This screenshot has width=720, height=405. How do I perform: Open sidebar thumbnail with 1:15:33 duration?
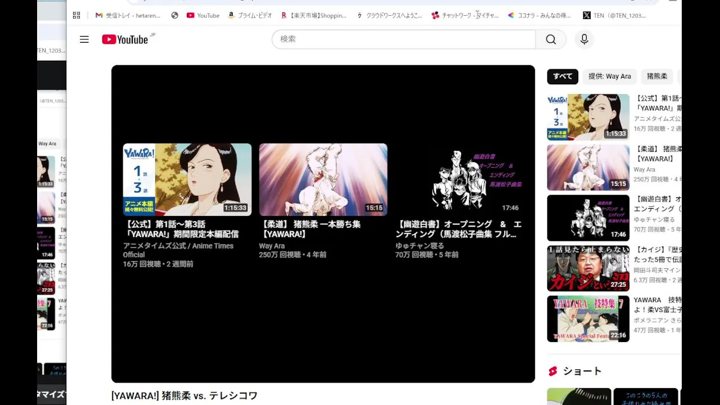[588, 117]
